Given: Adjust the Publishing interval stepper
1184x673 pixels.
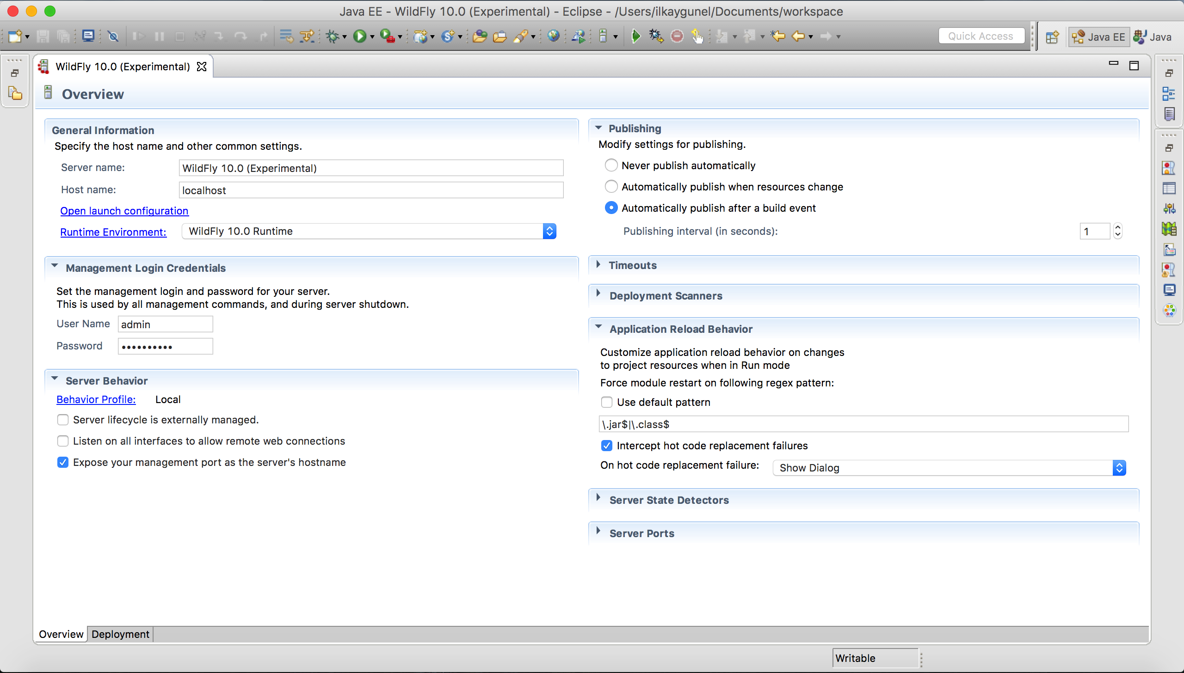Looking at the screenshot, I should click(1118, 230).
